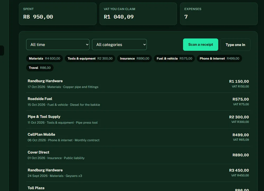This screenshot has width=264, height=191.
Task: Open the Roadside Fuel expense row
Action: pos(138,102)
